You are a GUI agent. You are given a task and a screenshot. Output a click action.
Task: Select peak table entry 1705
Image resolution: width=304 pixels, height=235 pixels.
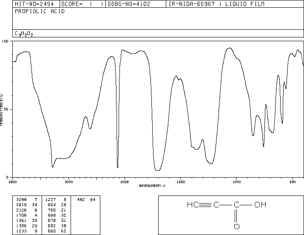click(27, 215)
